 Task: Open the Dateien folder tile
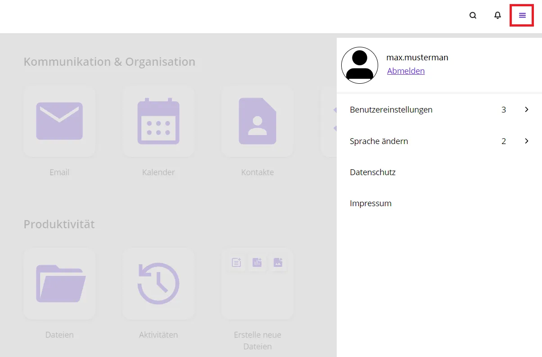coord(59,283)
